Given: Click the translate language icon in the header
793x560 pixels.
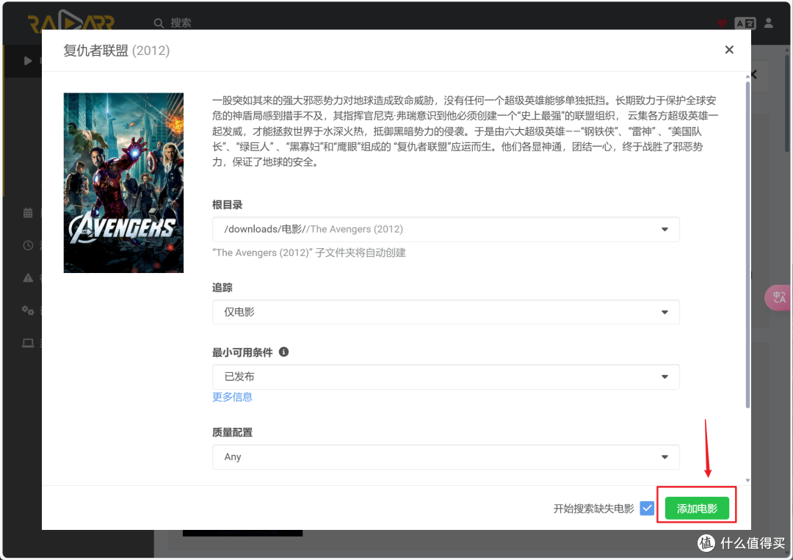Looking at the screenshot, I should point(745,23).
